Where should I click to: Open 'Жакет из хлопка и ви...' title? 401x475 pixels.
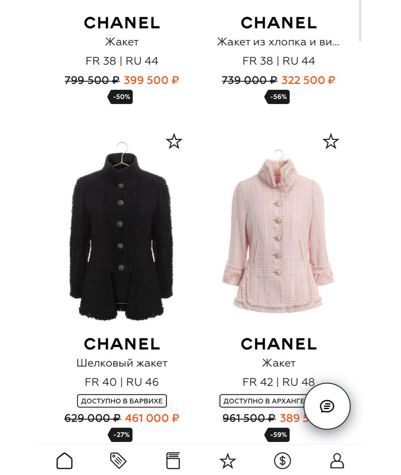(278, 42)
